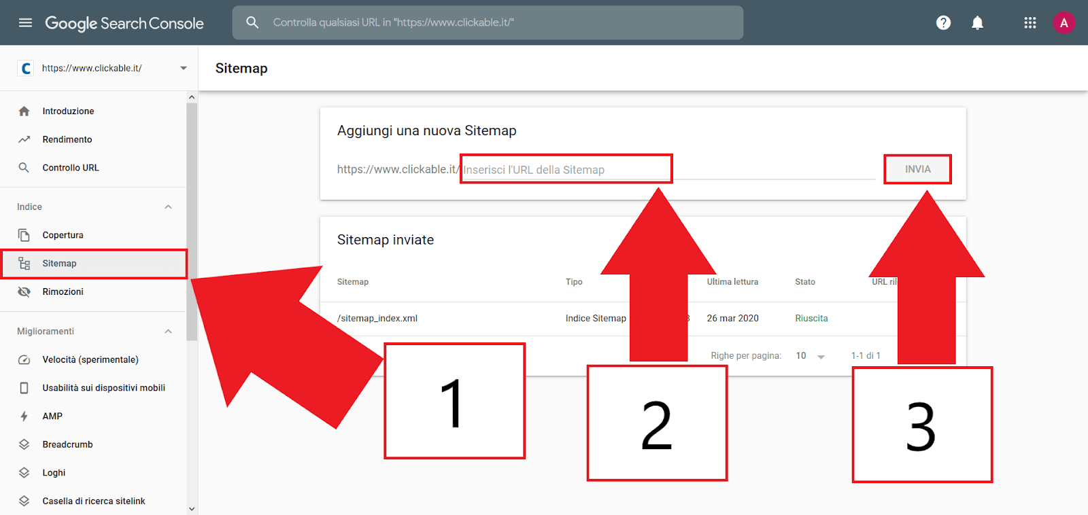Click the Controllo URL magnifier icon
Screen dimensions: 1088x515
[24, 168]
